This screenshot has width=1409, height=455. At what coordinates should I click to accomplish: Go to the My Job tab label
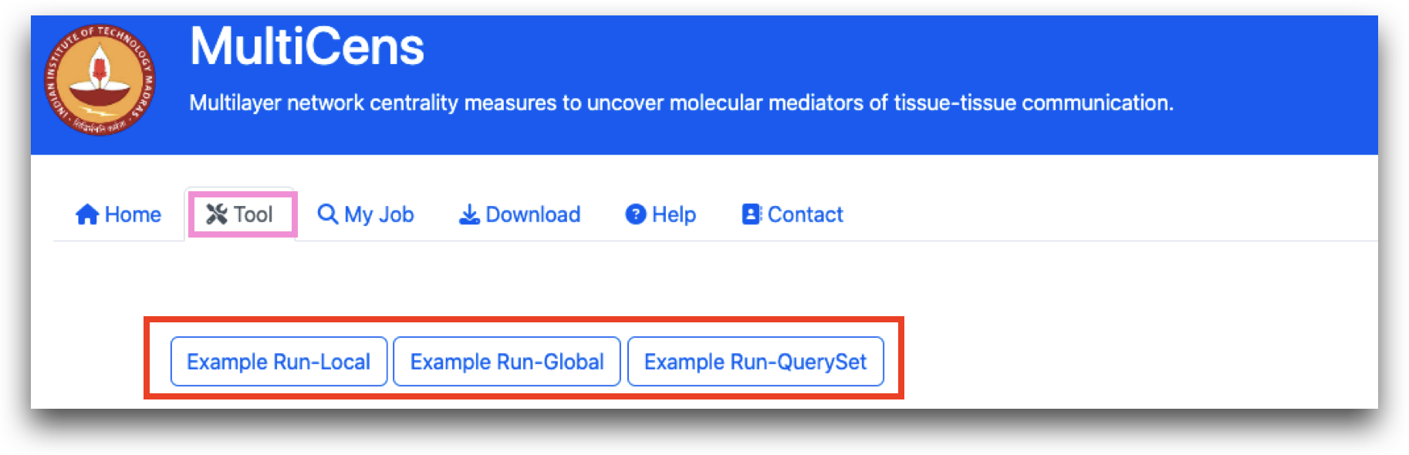(x=379, y=215)
